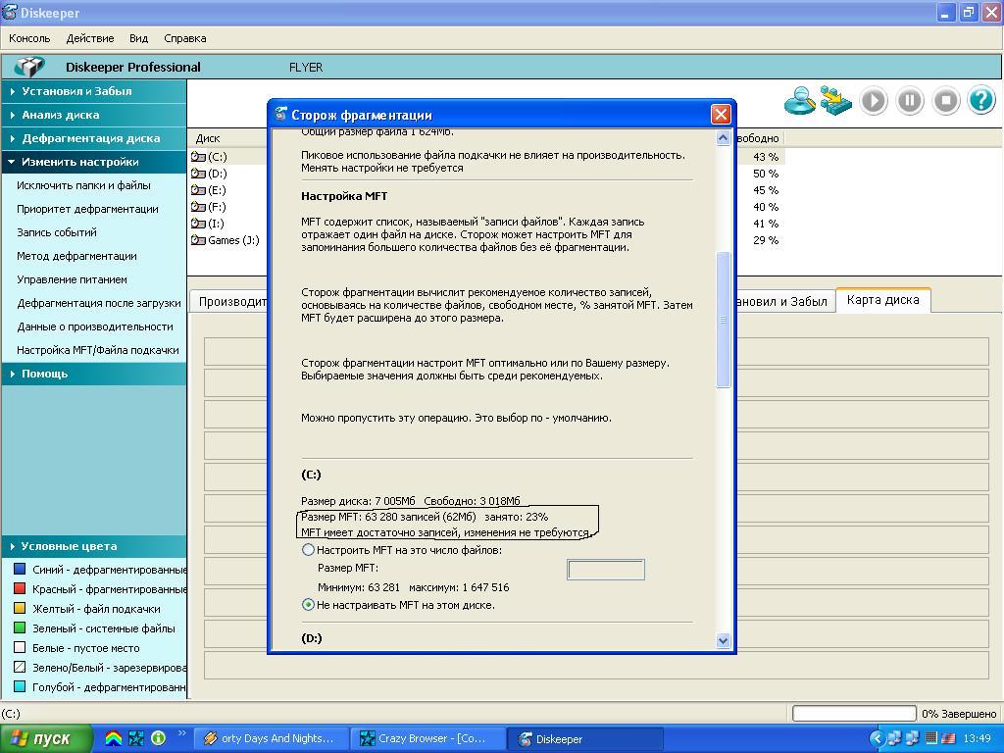1004x753 pixels.
Task: Expand the 'Дефрагментация диска' sidebar section
Action: coord(93,138)
